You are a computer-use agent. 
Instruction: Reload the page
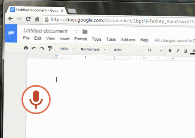tap(28, 19)
